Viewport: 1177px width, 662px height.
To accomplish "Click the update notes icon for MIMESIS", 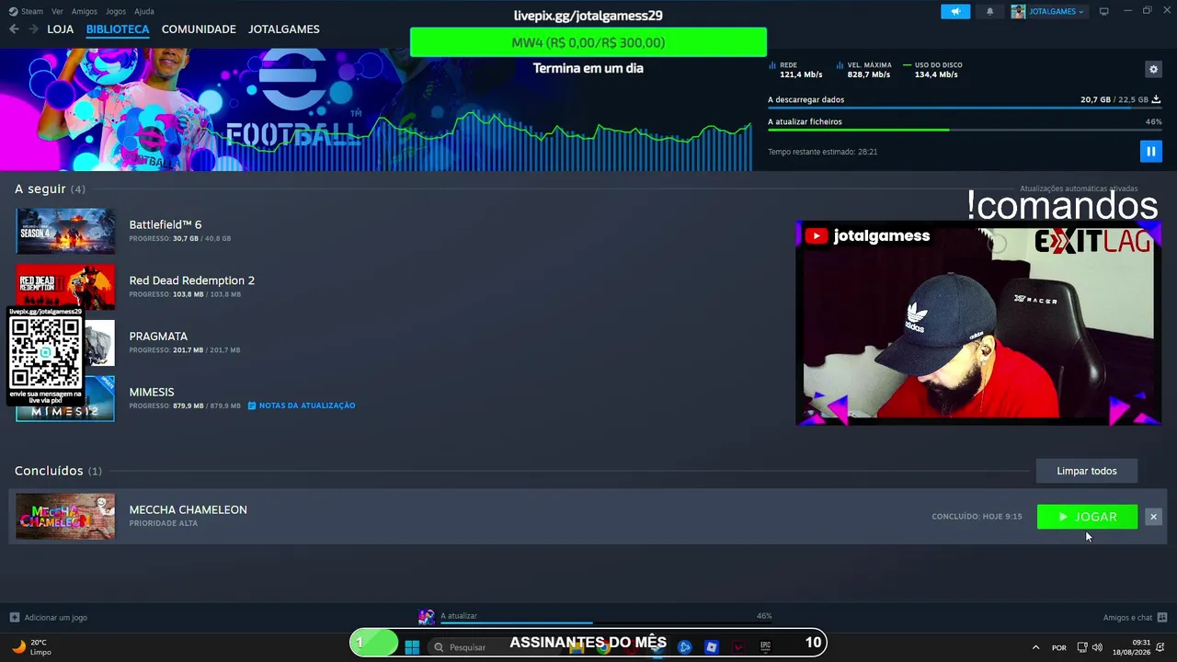I will pos(252,405).
